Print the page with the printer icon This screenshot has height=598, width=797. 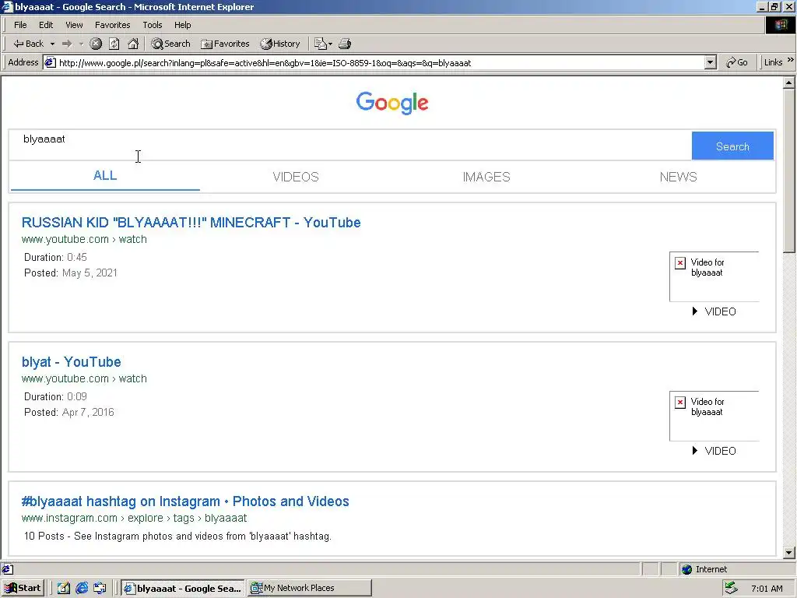point(345,44)
